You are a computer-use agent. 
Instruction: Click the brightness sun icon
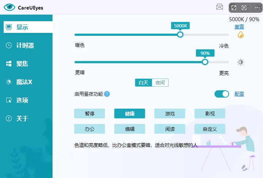(x=241, y=62)
